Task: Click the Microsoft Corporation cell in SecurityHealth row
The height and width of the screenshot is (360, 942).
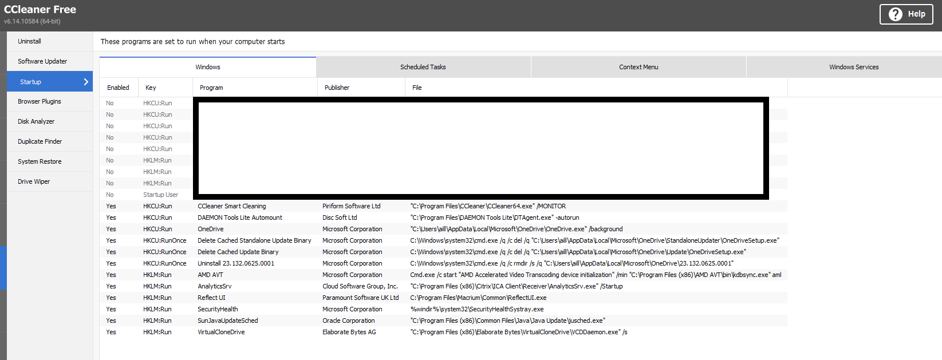Action: coord(352,309)
